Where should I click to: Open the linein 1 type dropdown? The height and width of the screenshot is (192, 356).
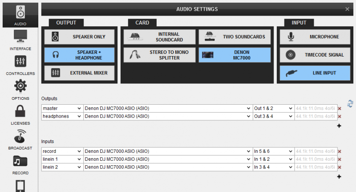(x=62, y=159)
